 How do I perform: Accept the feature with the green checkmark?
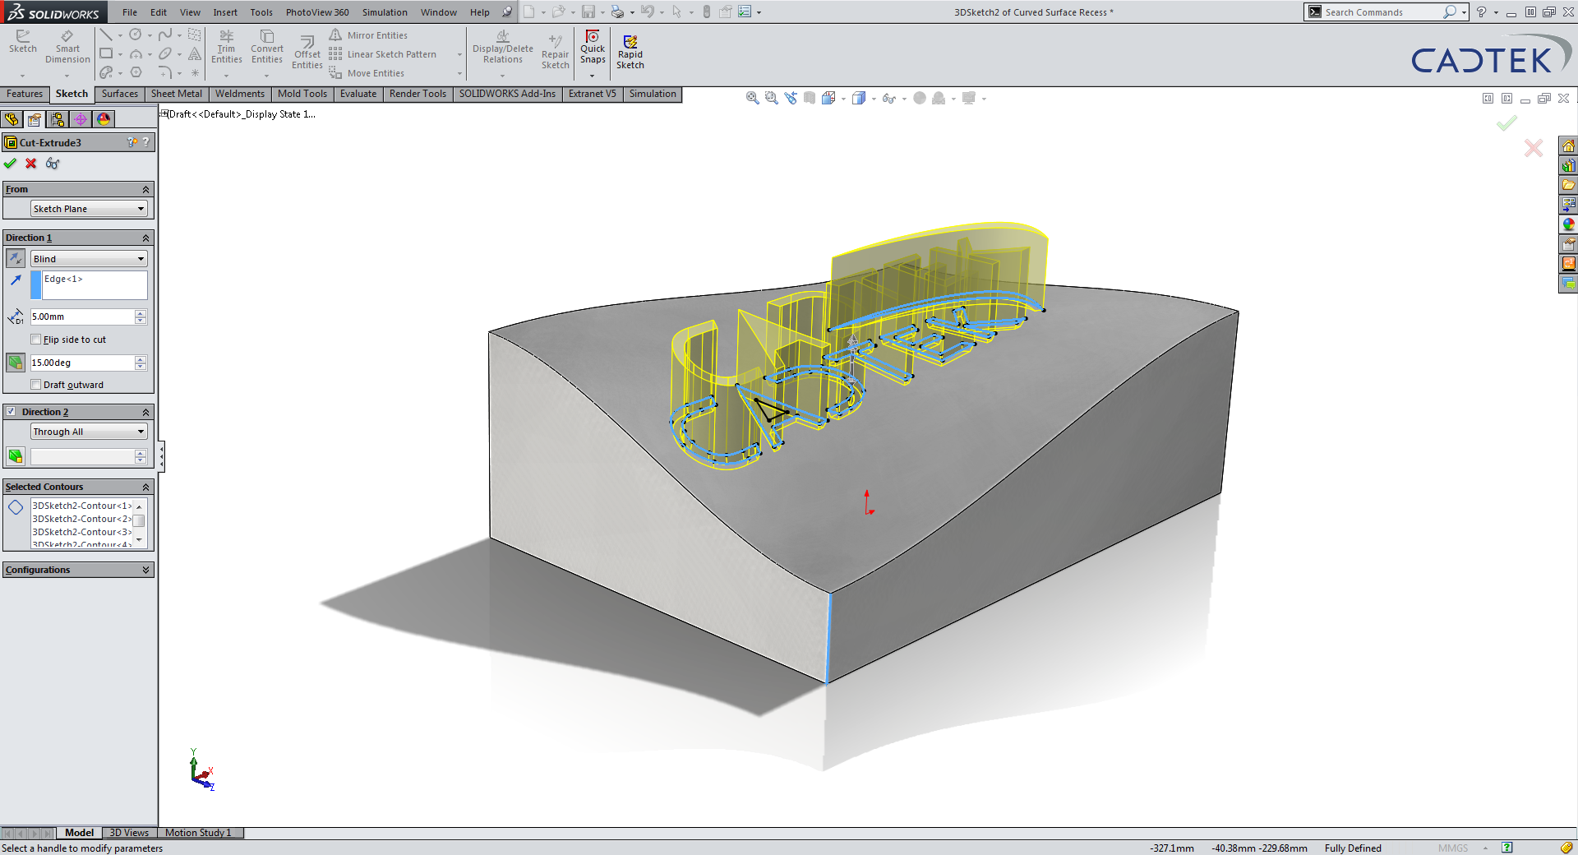click(11, 164)
